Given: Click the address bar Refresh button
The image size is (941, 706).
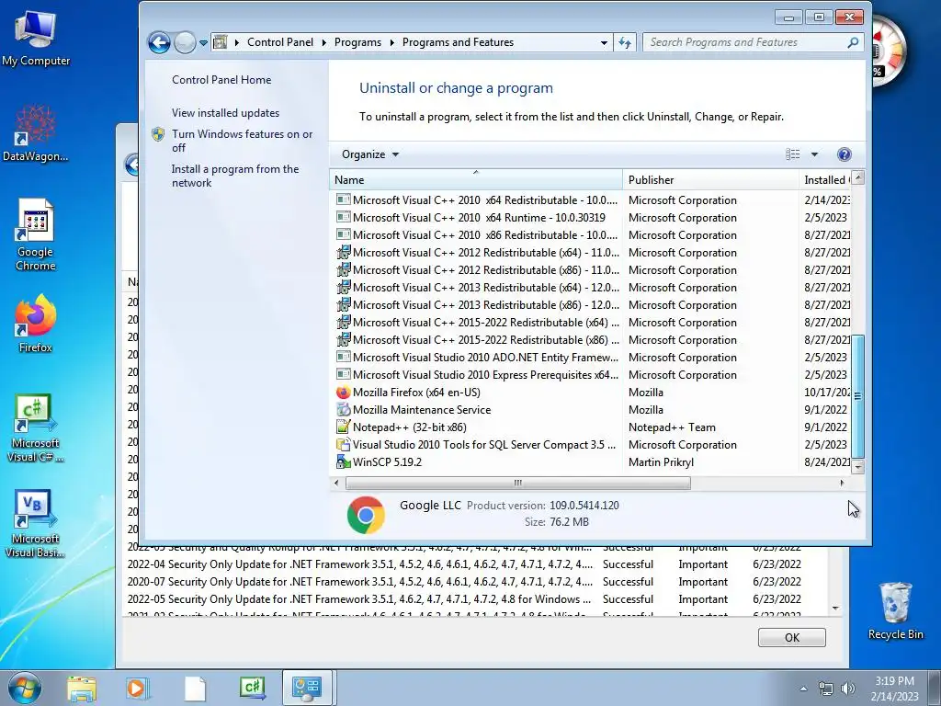Looking at the screenshot, I should [625, 42].
